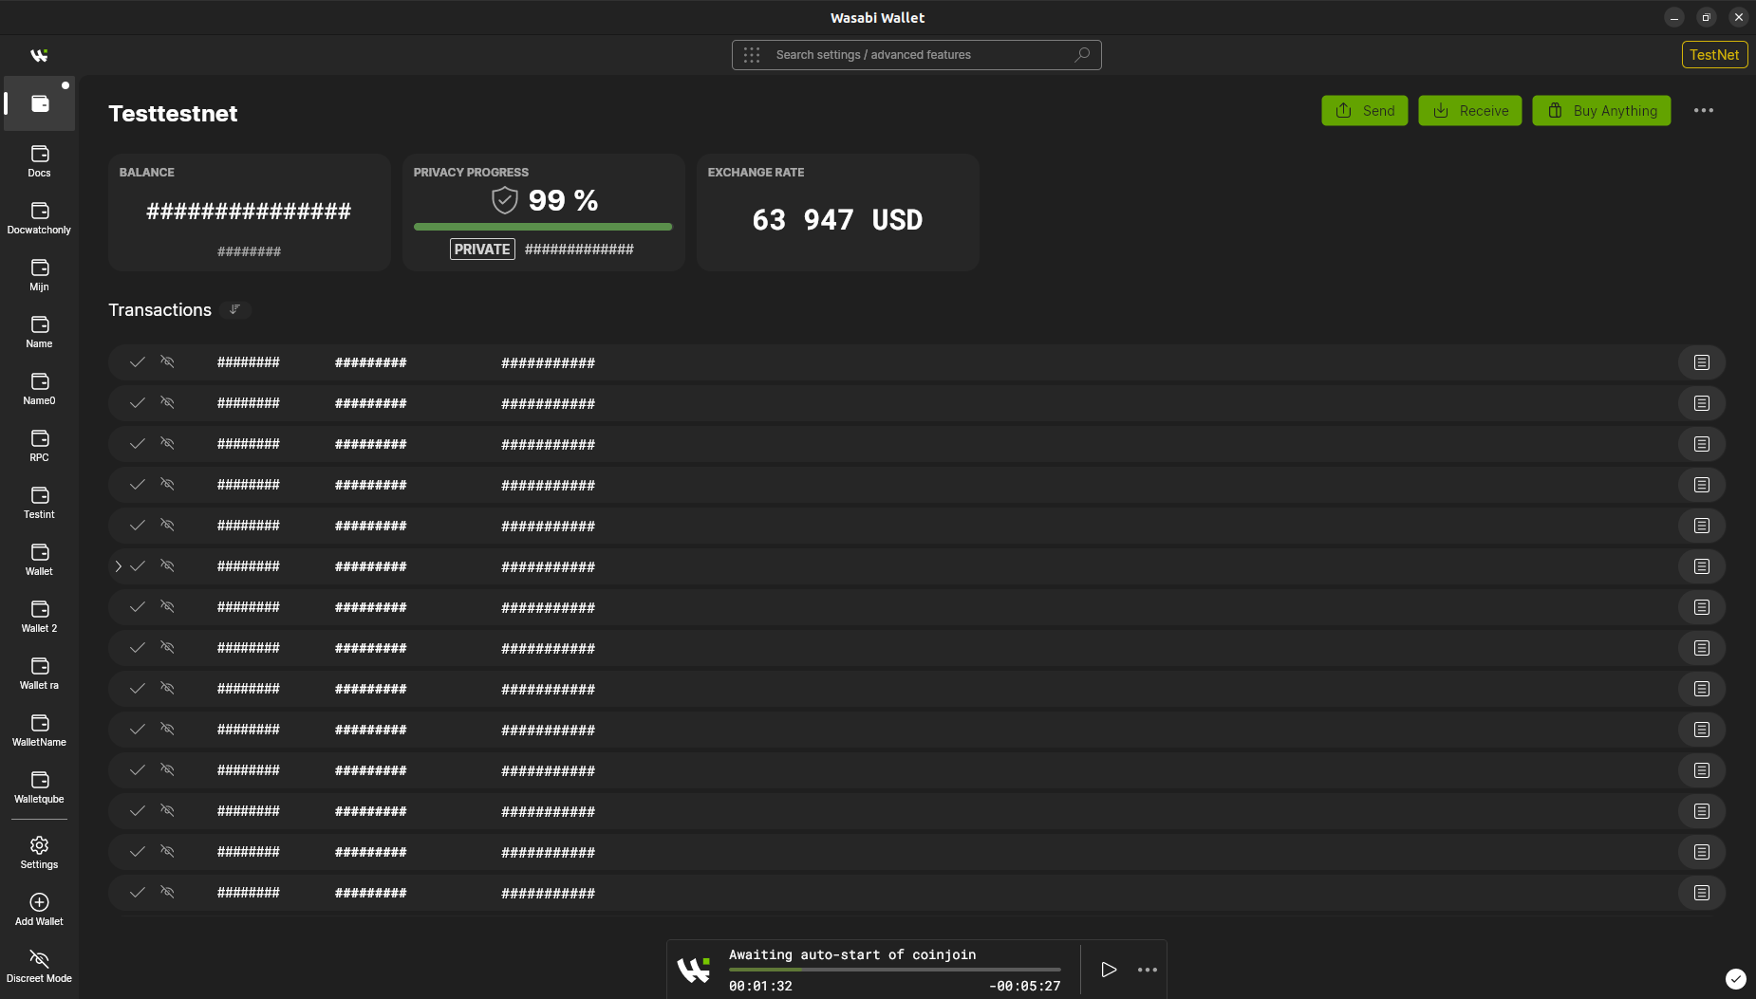Click the grid dots icon in search bar

coord(752,55)
